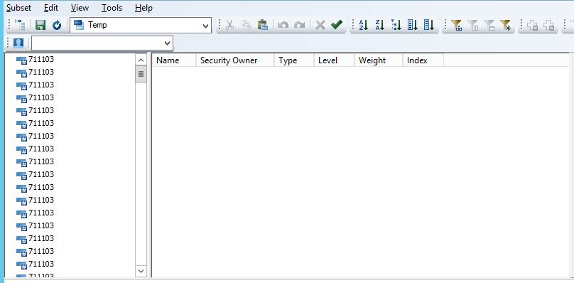Open the Temp subset dropdown
The width and height of the screenshot is (574, 283).
206,26
